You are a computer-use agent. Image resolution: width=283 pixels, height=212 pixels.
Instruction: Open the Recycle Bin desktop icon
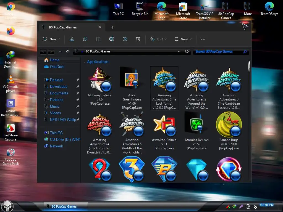coord(140,9)
